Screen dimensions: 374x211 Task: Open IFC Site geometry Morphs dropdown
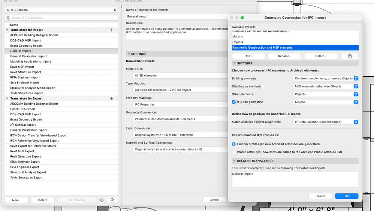tap(325, 102)
